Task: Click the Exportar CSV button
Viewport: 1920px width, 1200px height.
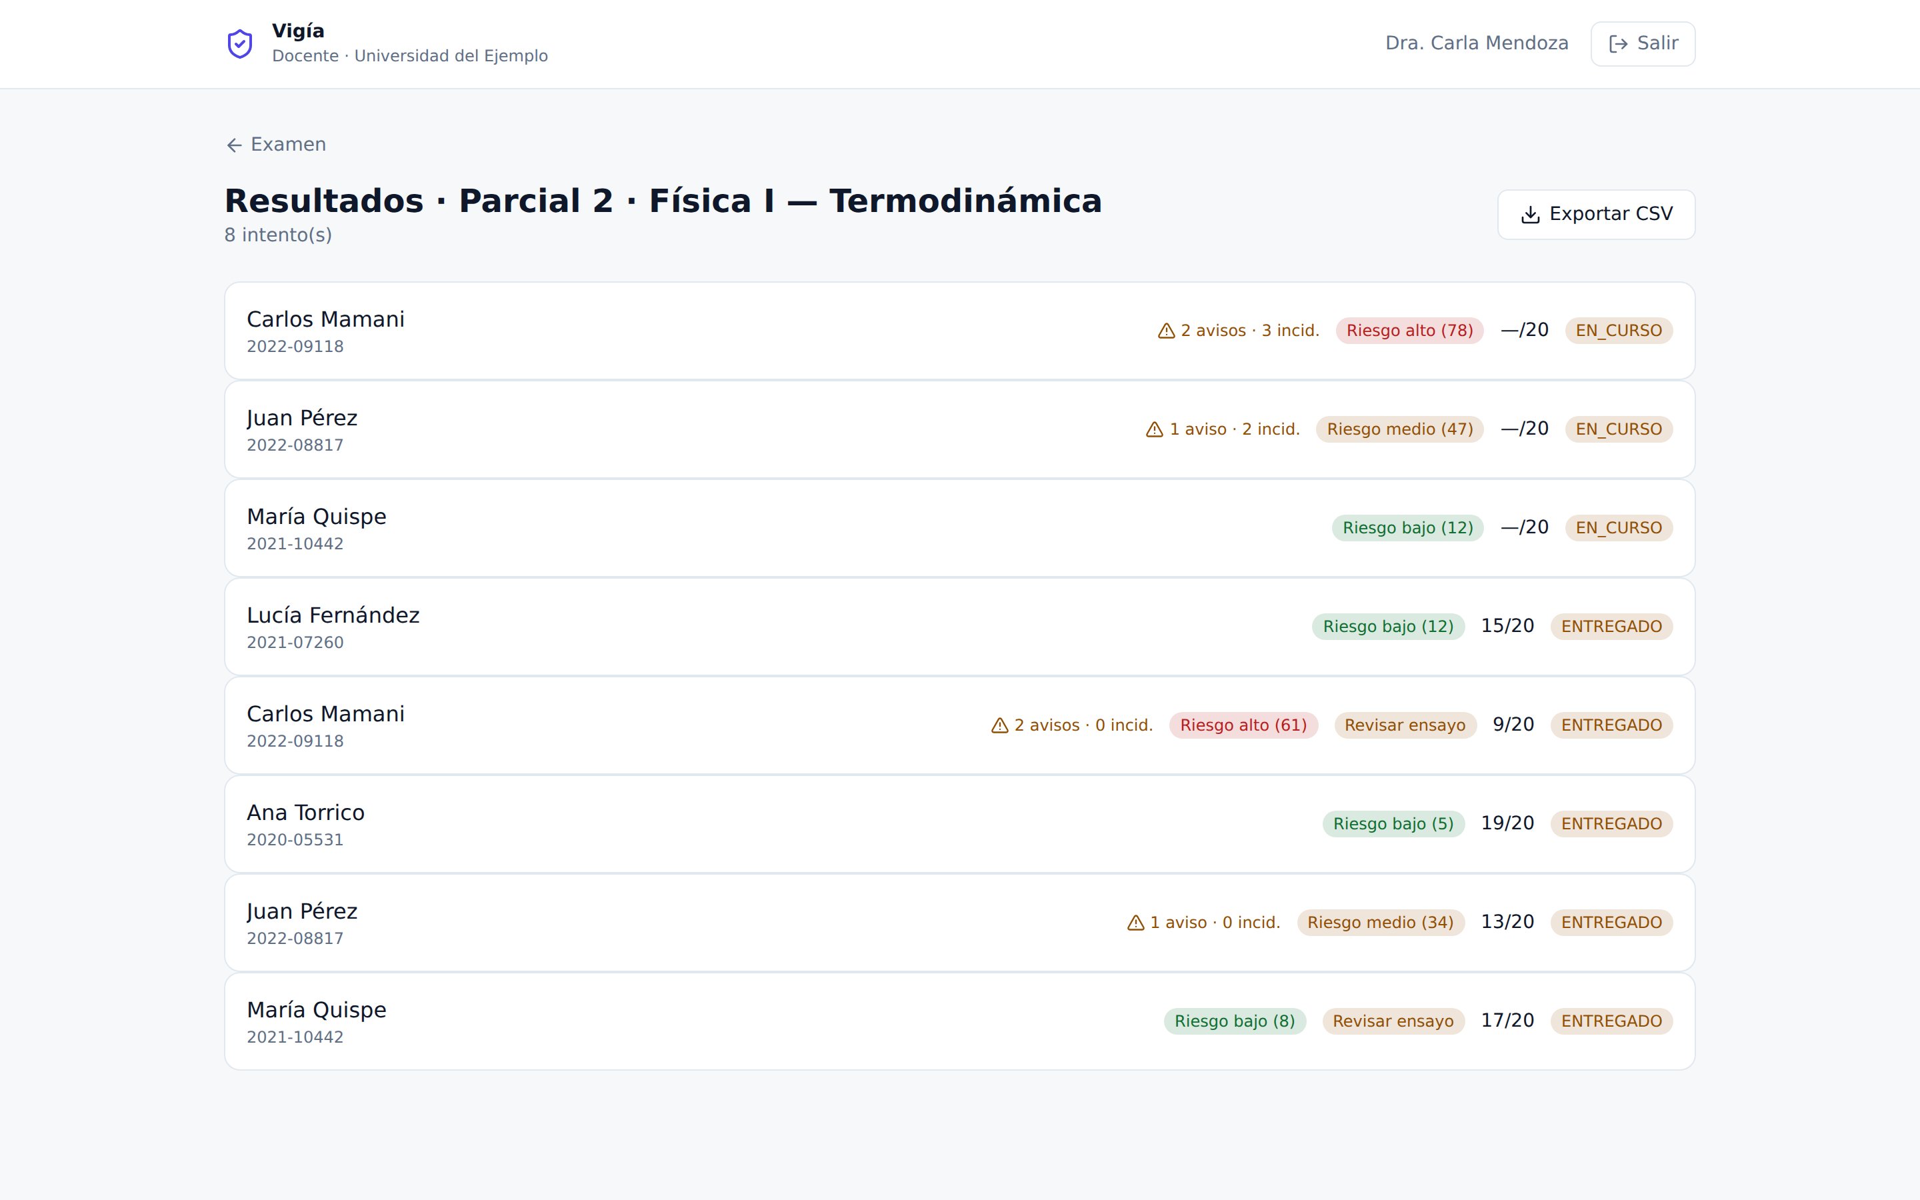Action: 1596,214
